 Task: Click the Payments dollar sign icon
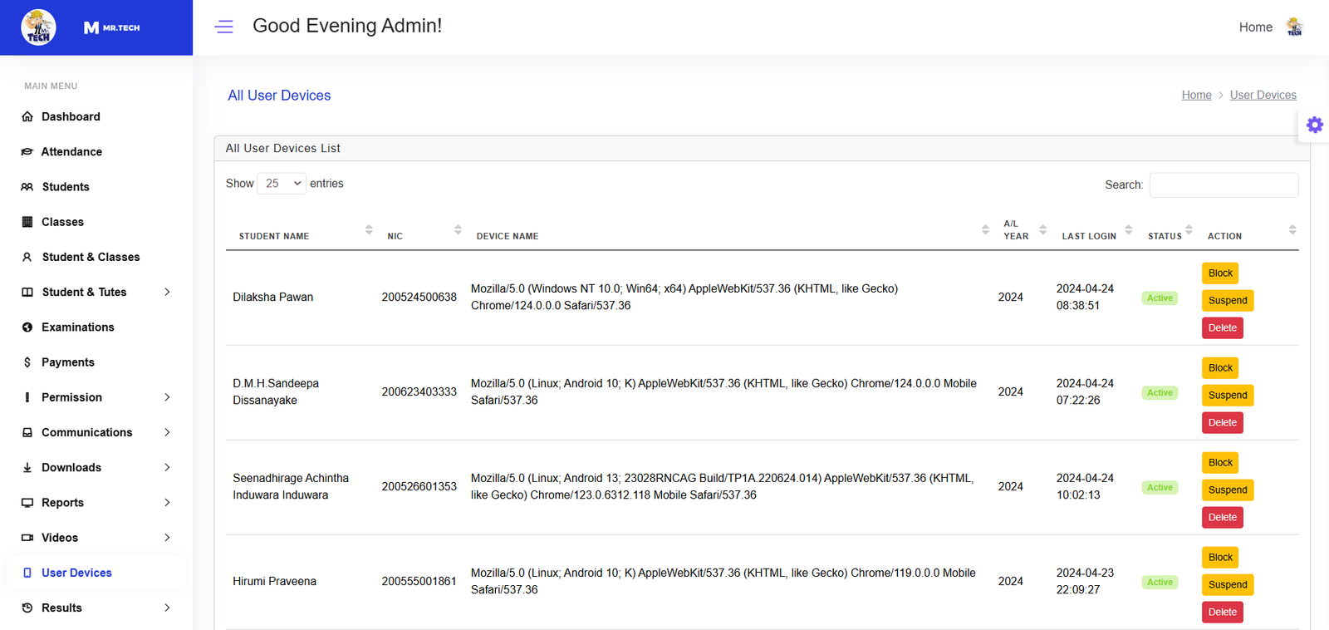pos(27,362)
